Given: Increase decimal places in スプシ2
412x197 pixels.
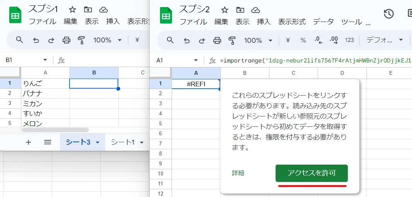Looking at the screenshot, I should [x=334, y=40].
